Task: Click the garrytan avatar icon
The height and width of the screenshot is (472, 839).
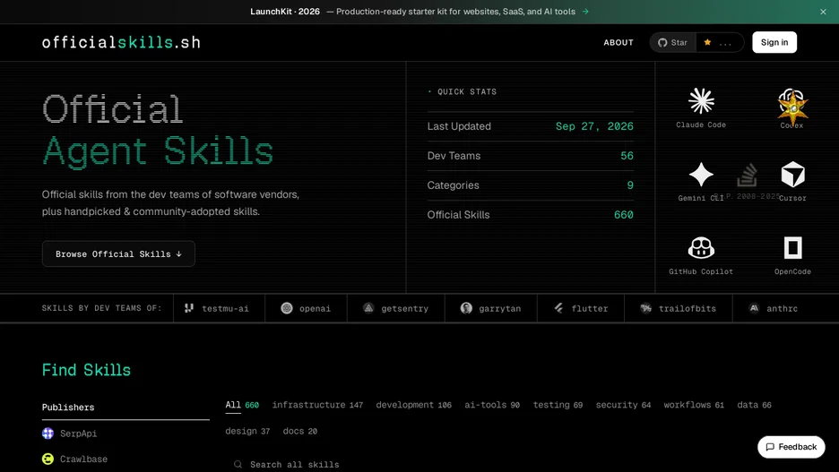Action: pyautogui.click(x=466, y=308)
